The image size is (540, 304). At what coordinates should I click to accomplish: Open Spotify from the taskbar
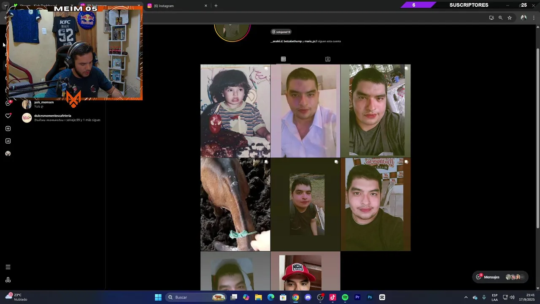[345, 297]
